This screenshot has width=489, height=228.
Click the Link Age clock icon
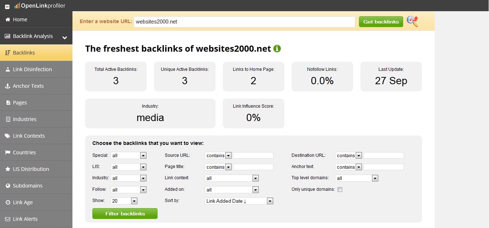pos(8,202)
